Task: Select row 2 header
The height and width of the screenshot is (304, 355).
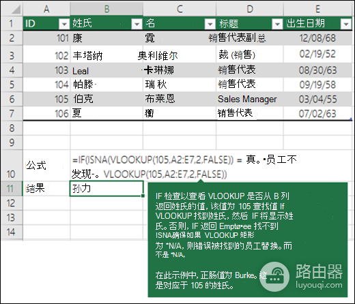Action: click(x=12, y=38)
